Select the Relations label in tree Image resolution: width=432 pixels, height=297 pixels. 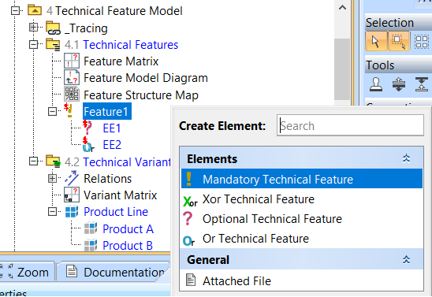(x=107, y=179)
